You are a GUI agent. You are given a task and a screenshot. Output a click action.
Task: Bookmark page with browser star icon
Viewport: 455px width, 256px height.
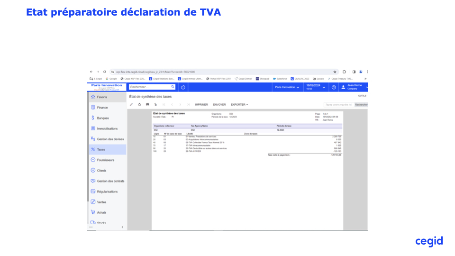[335, 72]
